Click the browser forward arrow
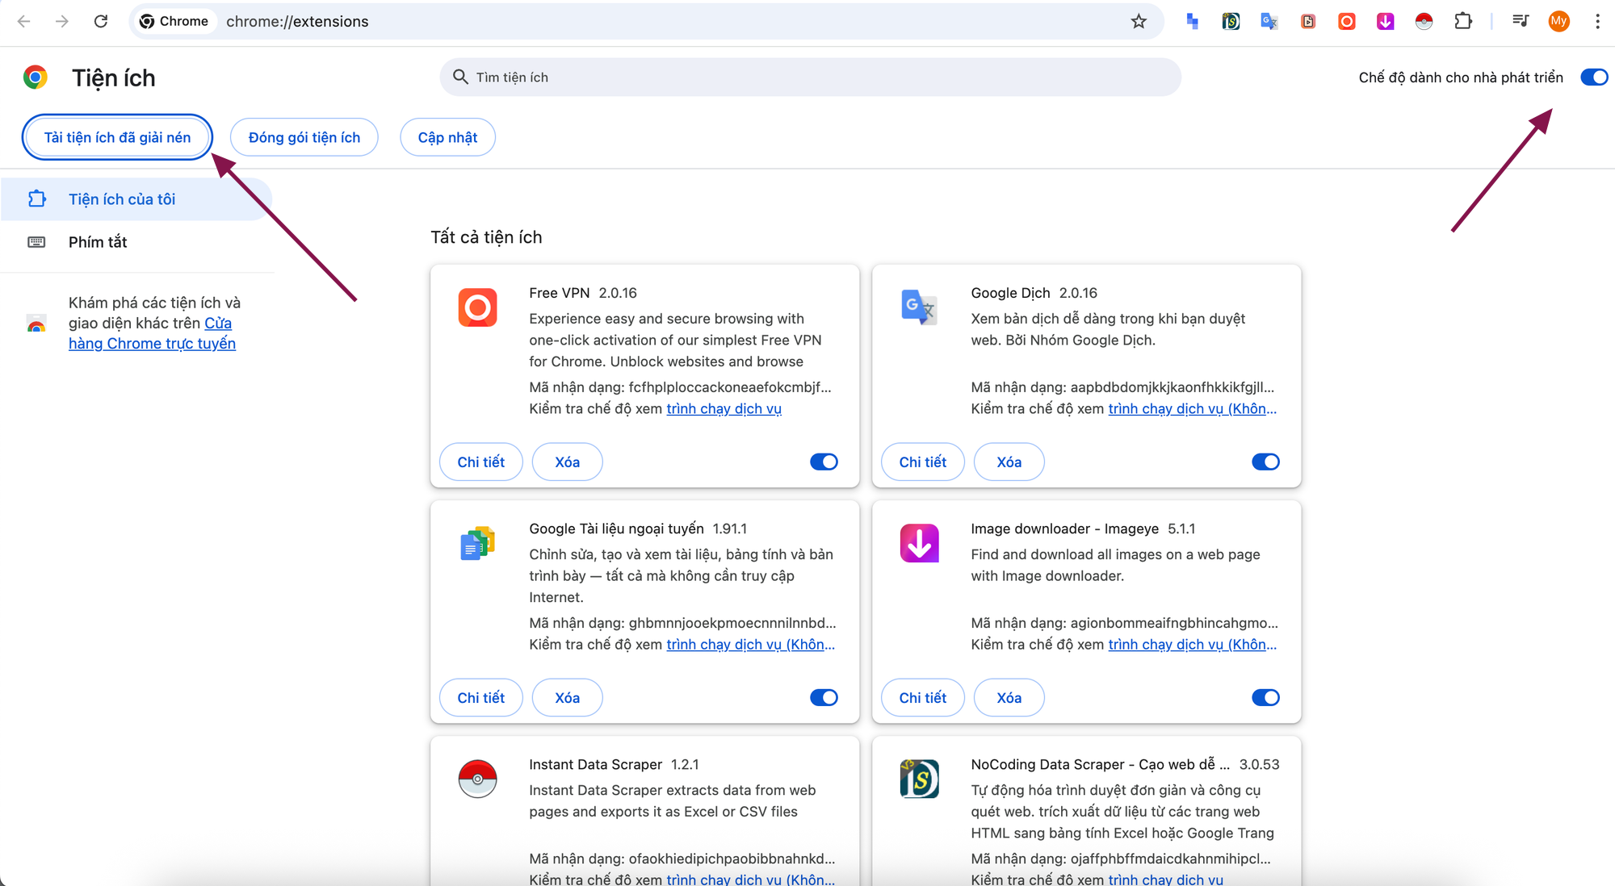Viewport: 1615px width, 886px height. [x=62, y=22]
